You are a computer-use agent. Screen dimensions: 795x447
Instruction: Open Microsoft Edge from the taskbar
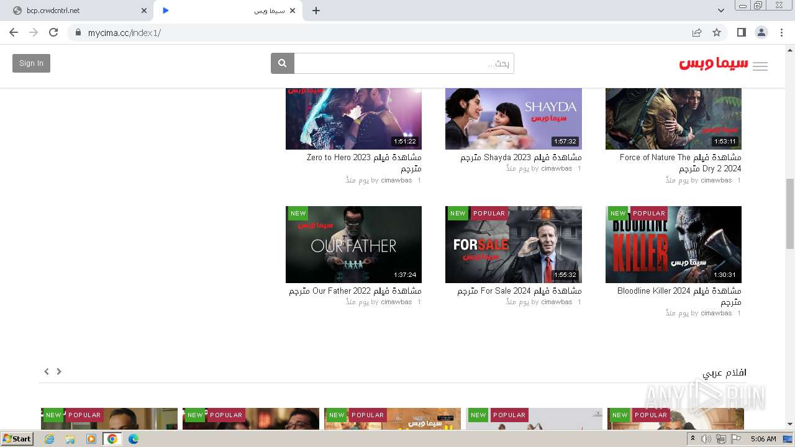[134, 439]
